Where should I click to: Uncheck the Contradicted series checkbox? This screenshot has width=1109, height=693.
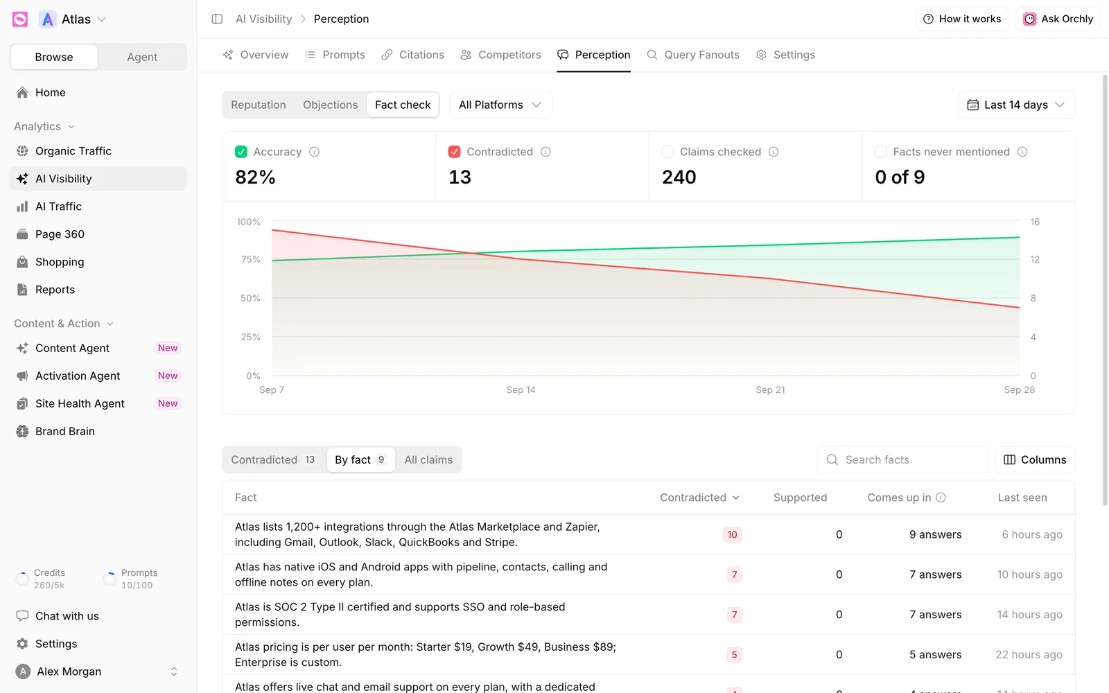pos(455,152)
